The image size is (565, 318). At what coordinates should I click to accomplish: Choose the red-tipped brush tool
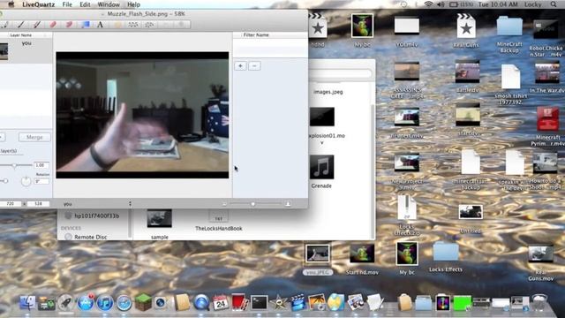(x=37, y=25)
